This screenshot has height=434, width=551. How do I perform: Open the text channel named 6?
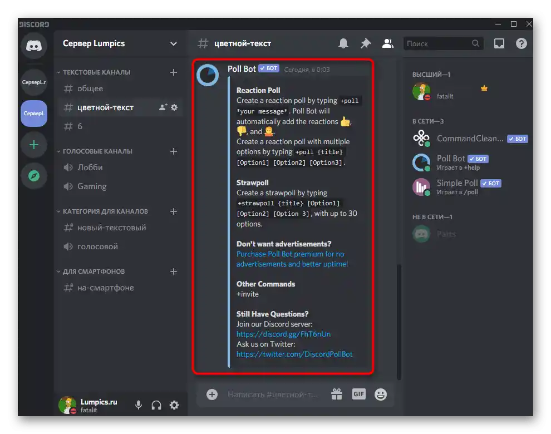point(120,126)
